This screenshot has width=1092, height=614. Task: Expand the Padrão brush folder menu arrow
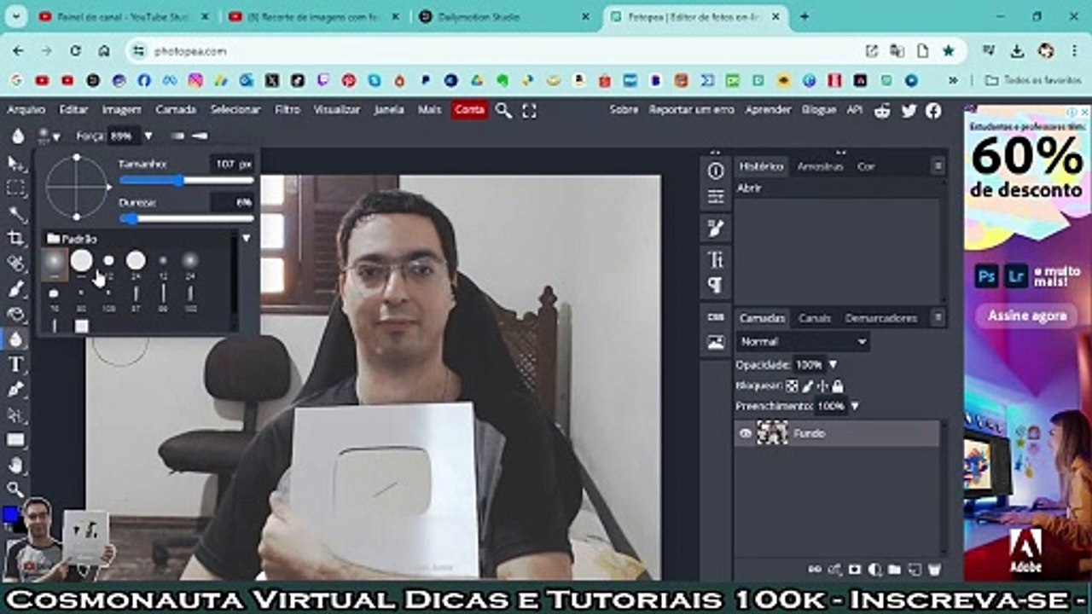click(x=246, y=239)
